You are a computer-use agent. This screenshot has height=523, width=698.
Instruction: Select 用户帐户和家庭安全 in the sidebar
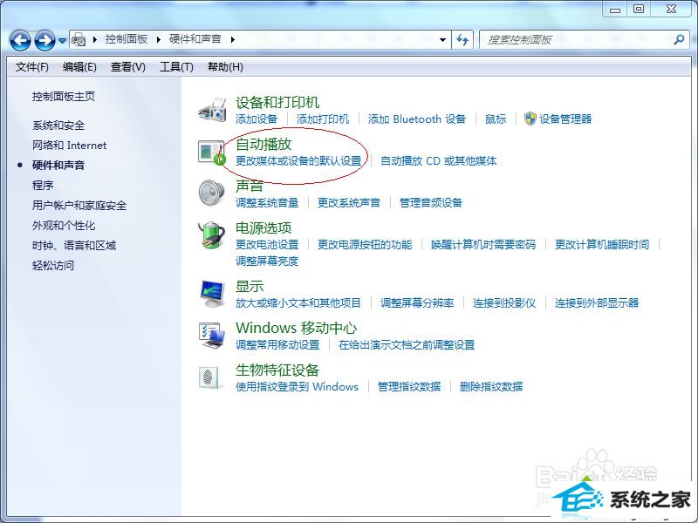tap(79, 206)
